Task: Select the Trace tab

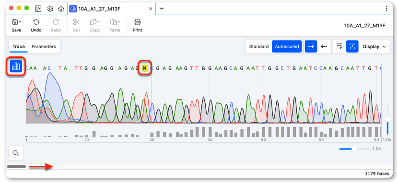Action: [x=19, y=46]
